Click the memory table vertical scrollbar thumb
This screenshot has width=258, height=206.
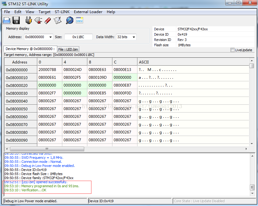(x=251, y=66)
